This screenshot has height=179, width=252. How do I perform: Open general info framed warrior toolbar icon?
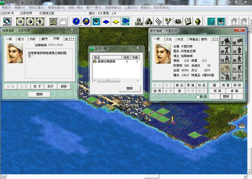pos(40,21)
